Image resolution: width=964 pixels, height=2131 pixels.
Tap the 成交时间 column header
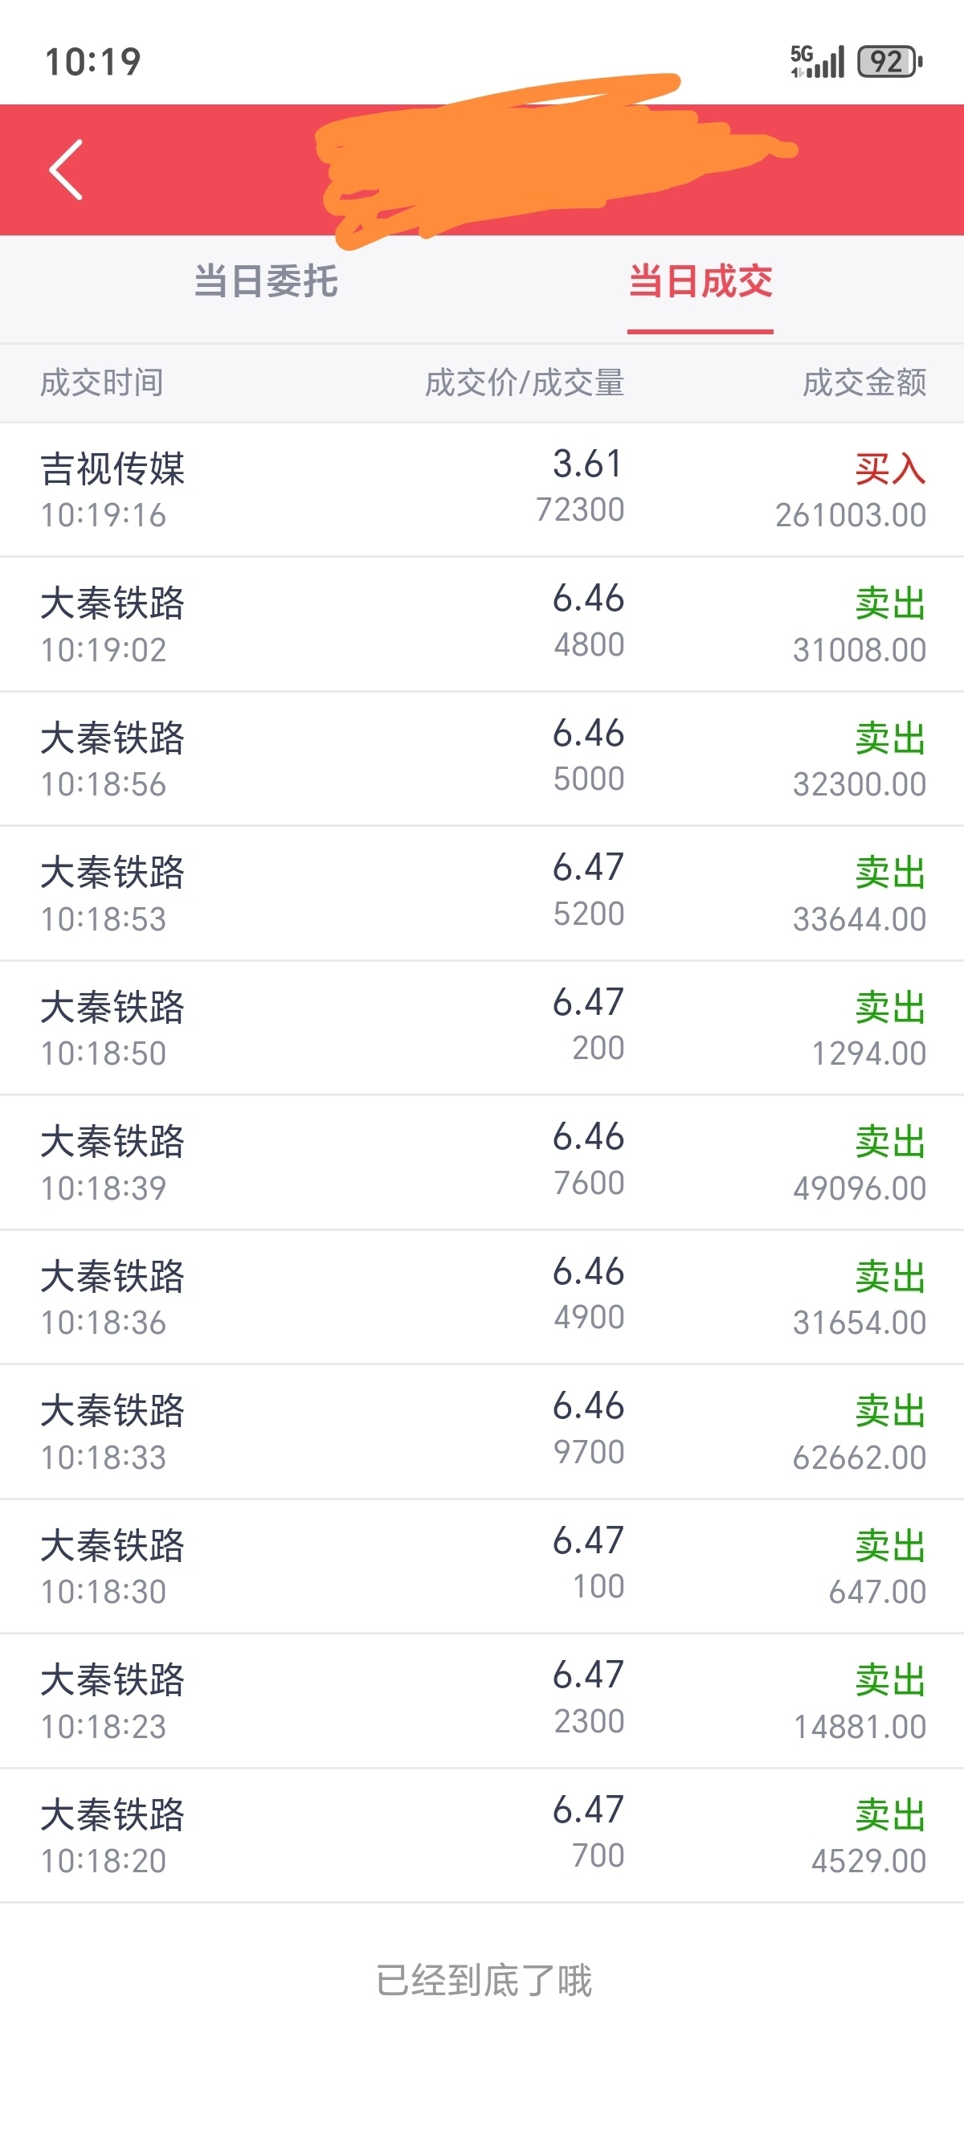coord(102,383)
